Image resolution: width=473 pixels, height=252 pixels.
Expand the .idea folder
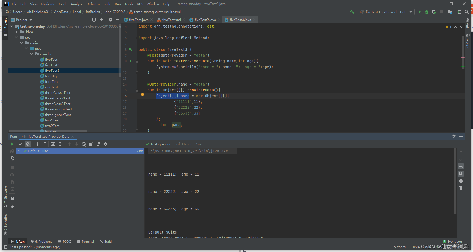(17, 32)
